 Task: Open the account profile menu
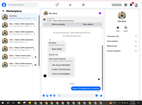click(136, 5)
